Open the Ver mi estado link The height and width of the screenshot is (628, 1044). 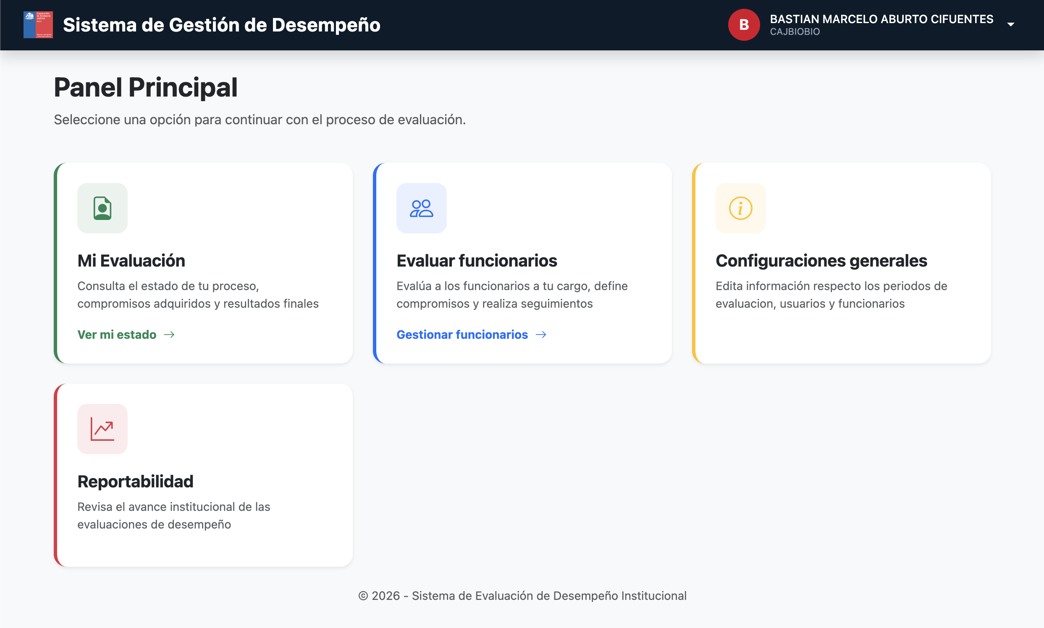point(117,335)
